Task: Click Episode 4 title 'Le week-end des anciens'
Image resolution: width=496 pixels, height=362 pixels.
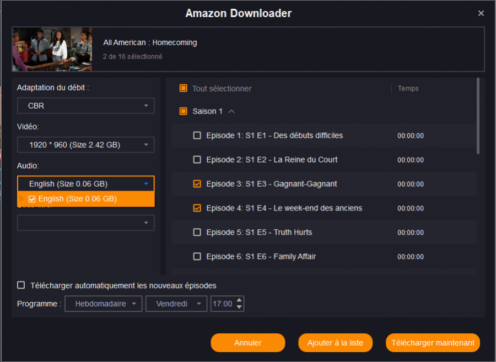Action: pyautogui.click(x=318, y=208)
